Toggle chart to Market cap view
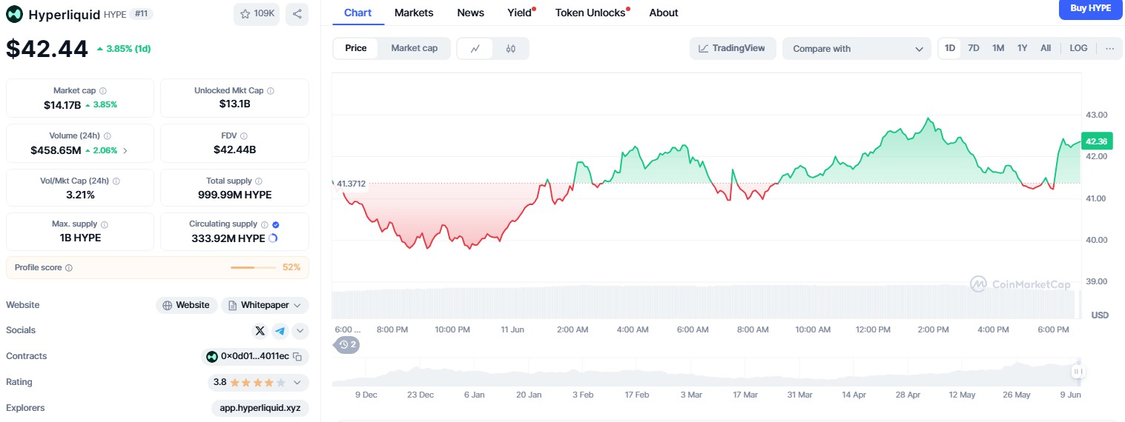 click(414, 48)
